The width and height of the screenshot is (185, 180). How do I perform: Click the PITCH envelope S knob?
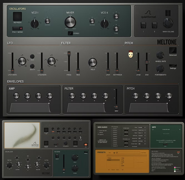pos(158,96)
